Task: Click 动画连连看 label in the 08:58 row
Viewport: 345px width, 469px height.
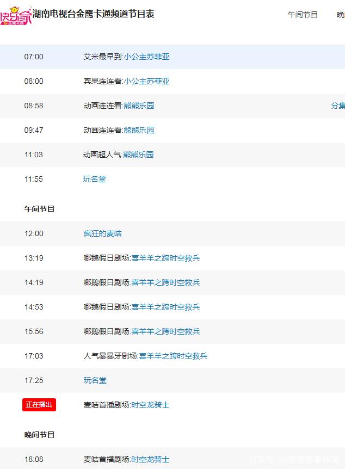Action: [103, 106]
